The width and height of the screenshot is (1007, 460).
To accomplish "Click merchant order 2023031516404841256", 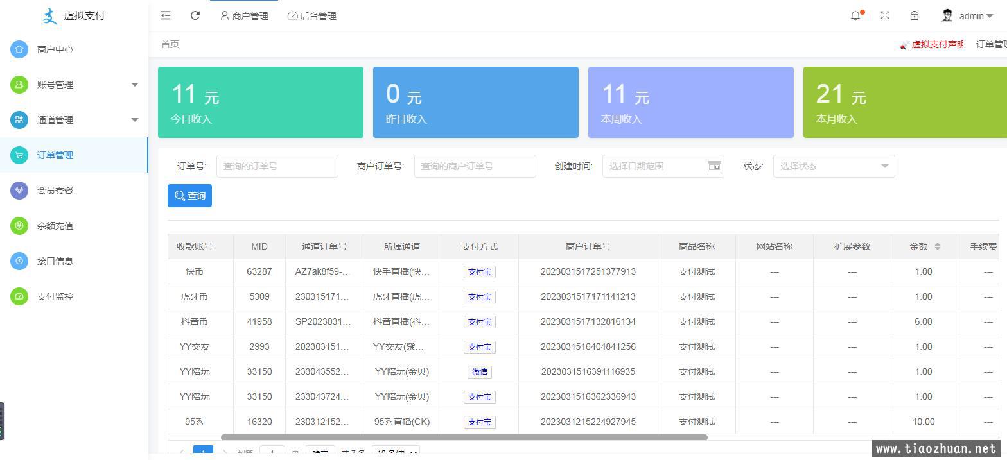I will click(588, 346).
